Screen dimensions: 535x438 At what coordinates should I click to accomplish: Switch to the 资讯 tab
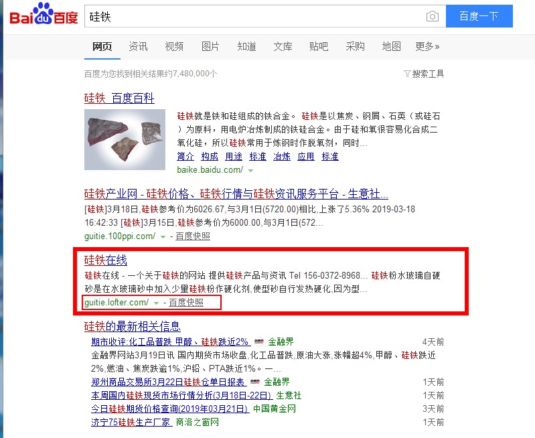[138, 46]
